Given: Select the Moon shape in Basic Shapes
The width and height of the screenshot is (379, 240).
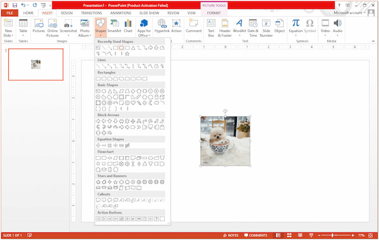Looking at the screenshot, I should tap(150, 103).
